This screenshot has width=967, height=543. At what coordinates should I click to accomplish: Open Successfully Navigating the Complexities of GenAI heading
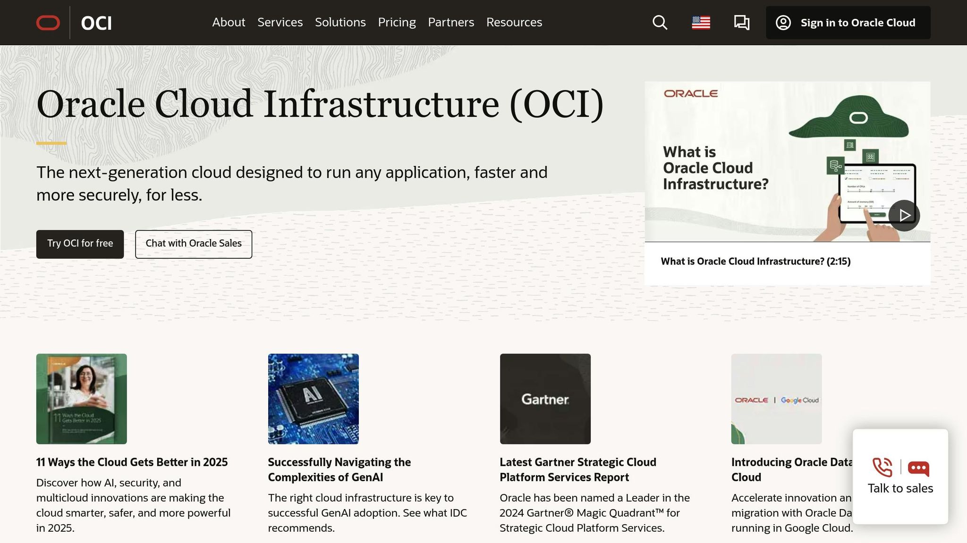[x=339, y=470]
